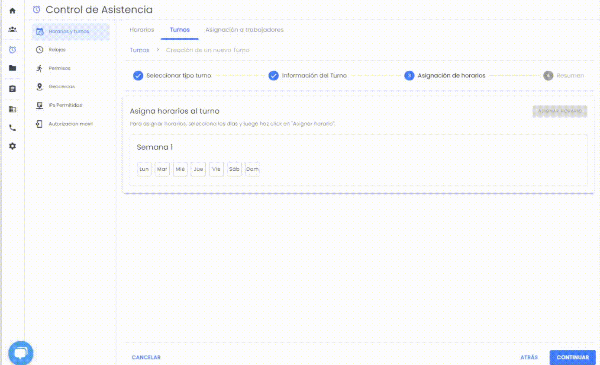This screenshot has height=365, width=600.
Task: Click the clipboard icon in left rail
Action: click(x=13, y=89)
